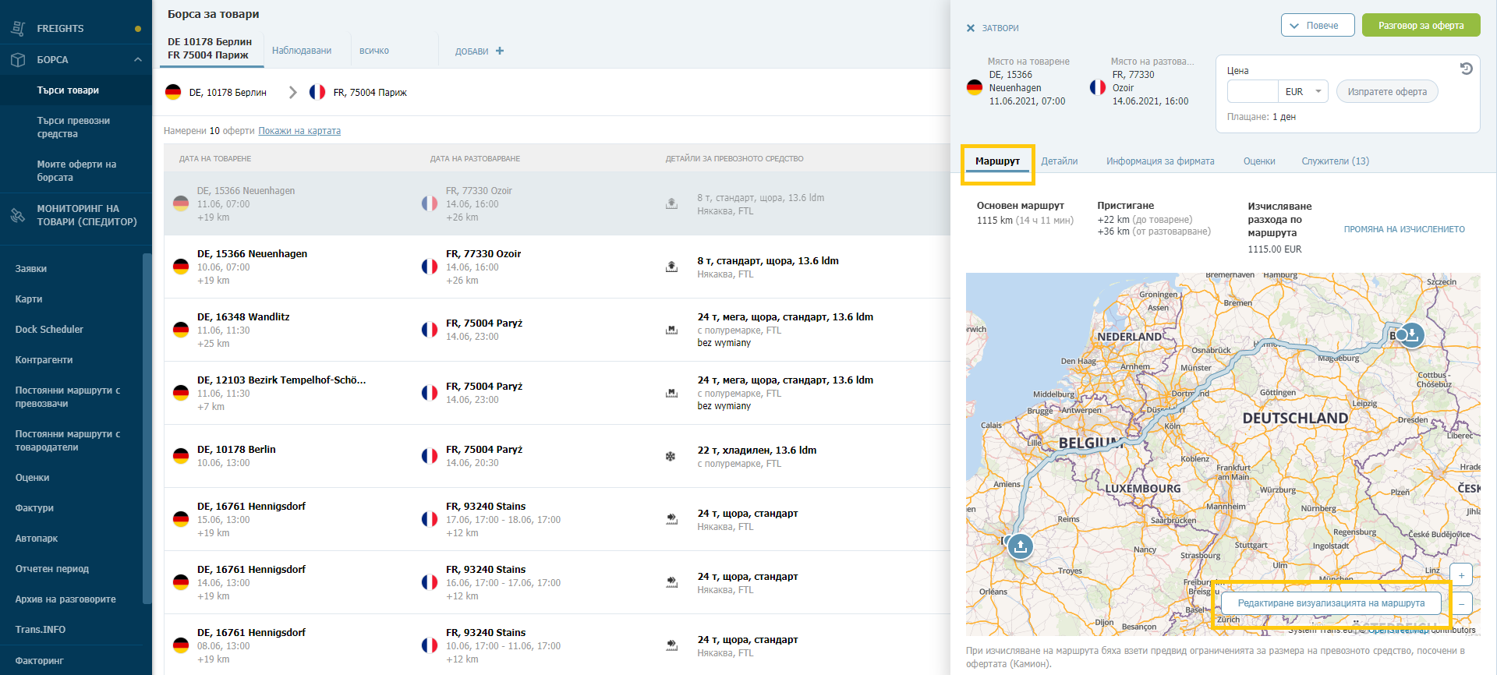Click the sidebar vertical scrollbar

tap(147, 429)
